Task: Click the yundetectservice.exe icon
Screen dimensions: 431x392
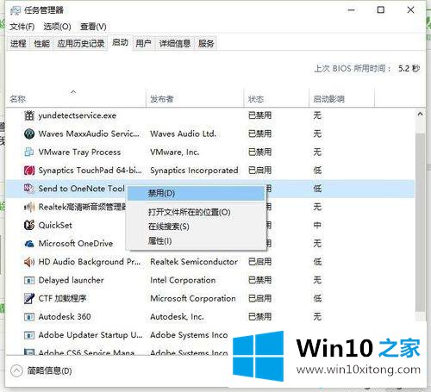Action: click(29, 115)
